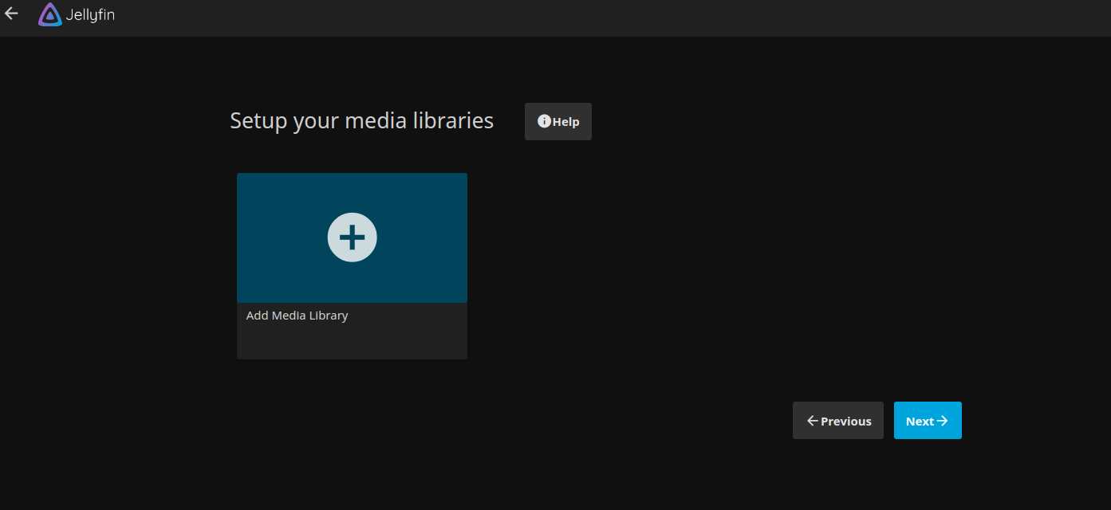Click the right arrow icon on Next
This screenshot has width=1111, height=510.
point(942,421)
